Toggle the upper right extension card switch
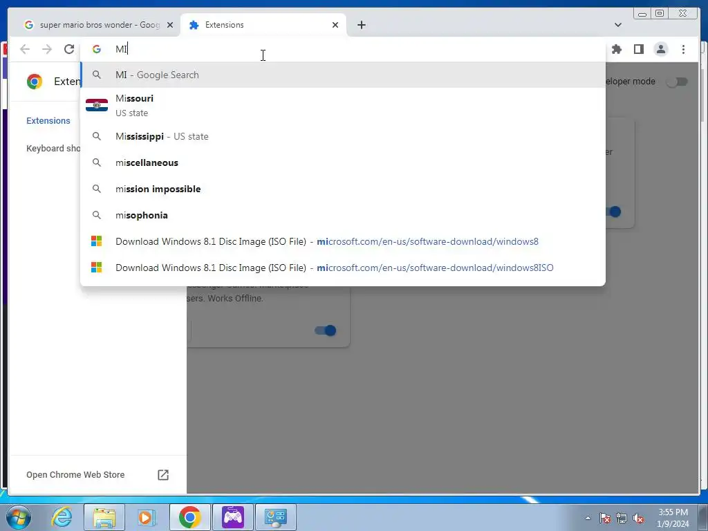The image size is (708, 531). 615,212
